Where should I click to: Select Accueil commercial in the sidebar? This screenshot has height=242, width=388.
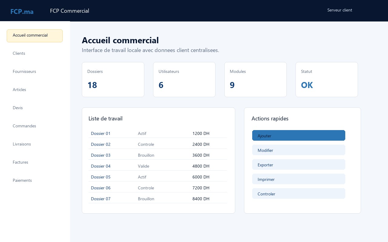(35, 36)
